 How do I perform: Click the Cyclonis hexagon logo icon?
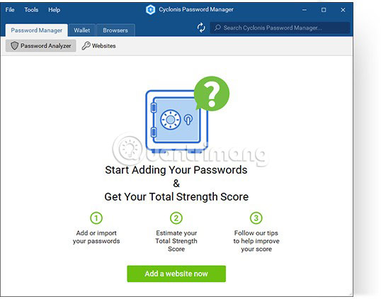[x=150, y=10]
